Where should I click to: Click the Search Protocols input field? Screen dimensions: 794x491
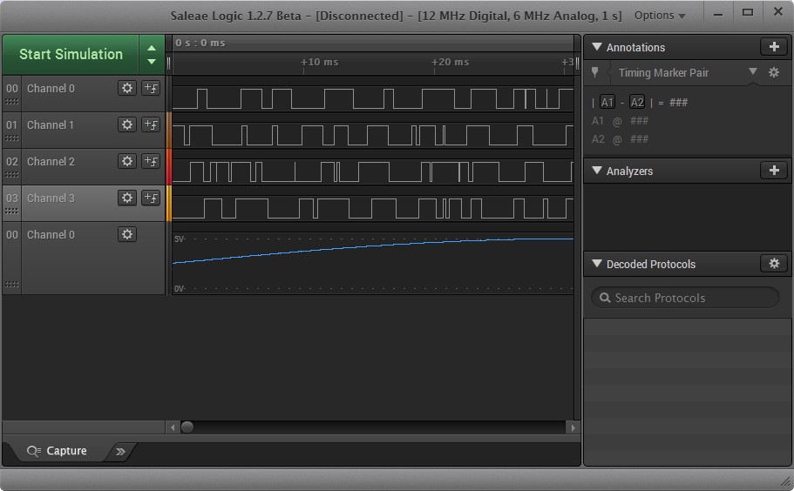(x=685, y=298)
